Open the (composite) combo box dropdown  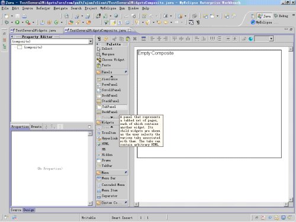coord(91,41)
